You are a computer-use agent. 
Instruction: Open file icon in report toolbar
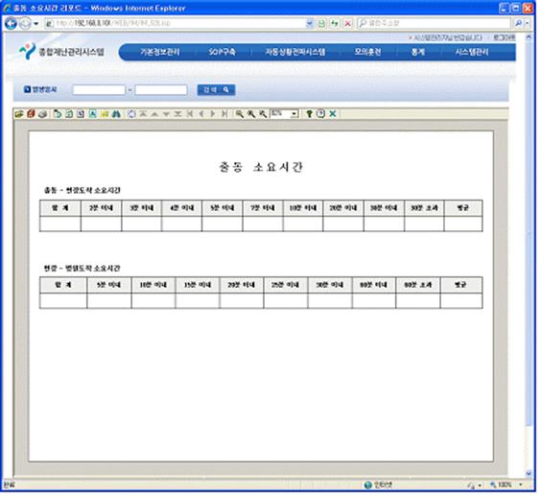(x=19, y=114)
